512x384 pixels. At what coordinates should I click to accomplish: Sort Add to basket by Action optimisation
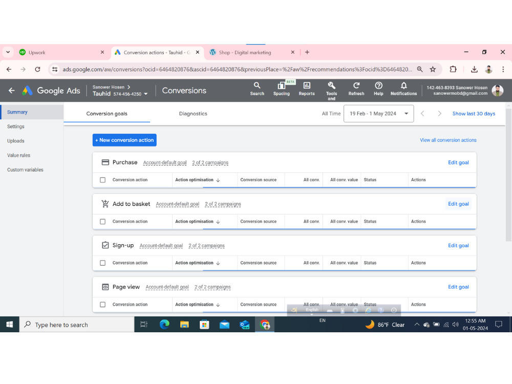click(x=198, y=221)
